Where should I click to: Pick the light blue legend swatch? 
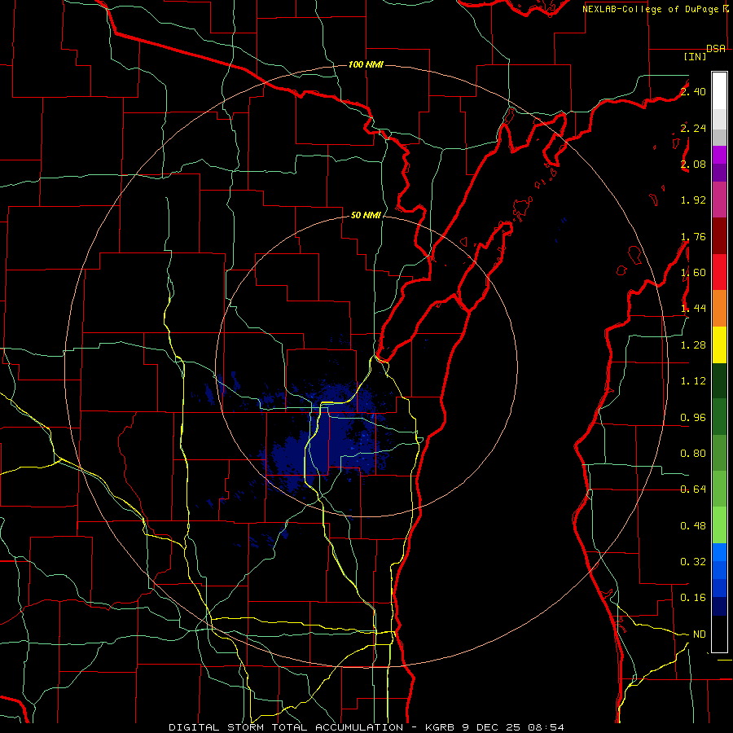pos(719,552)
